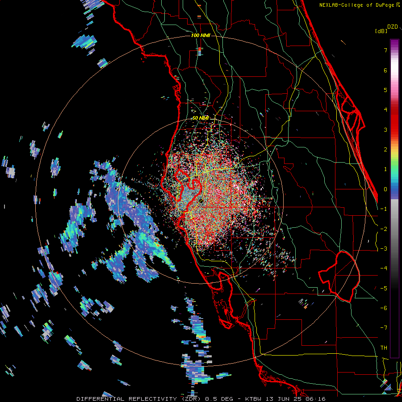Click the Differential Reflectivity KTBW caption
Viewport: 402px width, 402px height.
[x=201, y=399]
